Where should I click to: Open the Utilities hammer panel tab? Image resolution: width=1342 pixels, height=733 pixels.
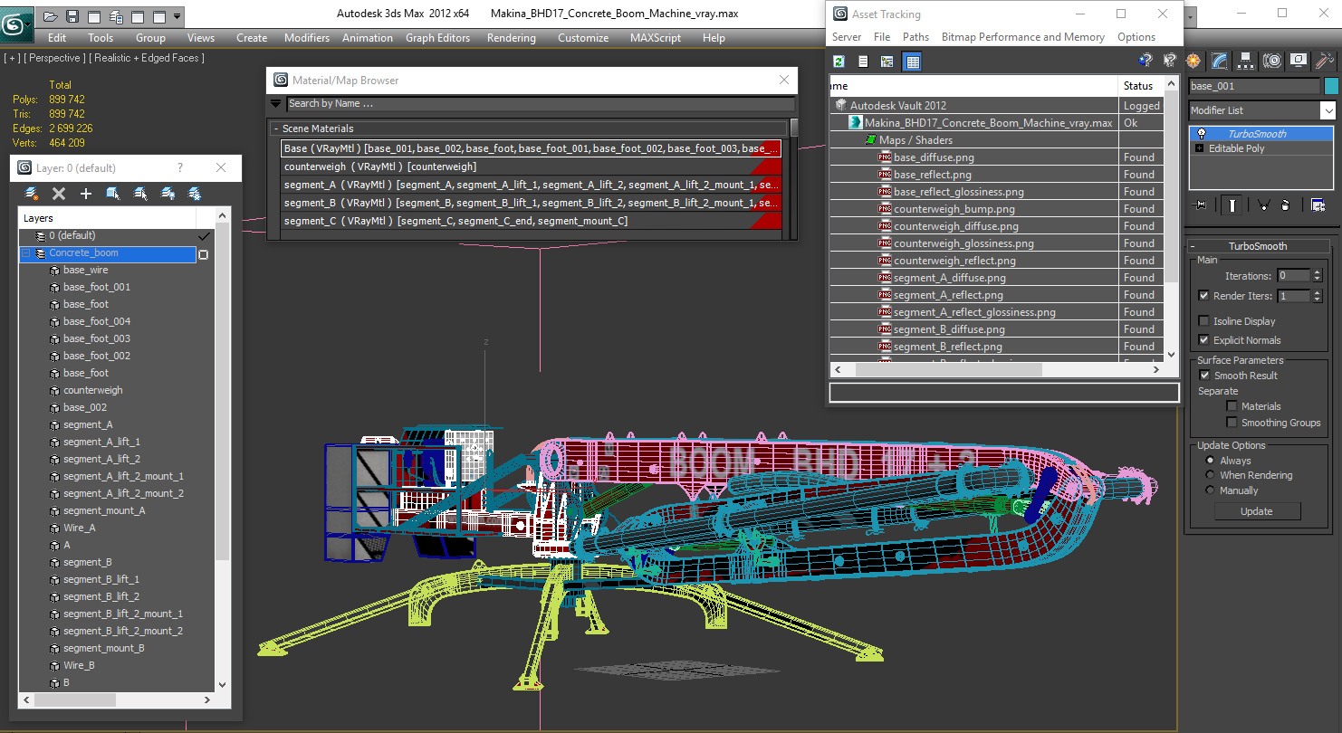click(1325, 61)
